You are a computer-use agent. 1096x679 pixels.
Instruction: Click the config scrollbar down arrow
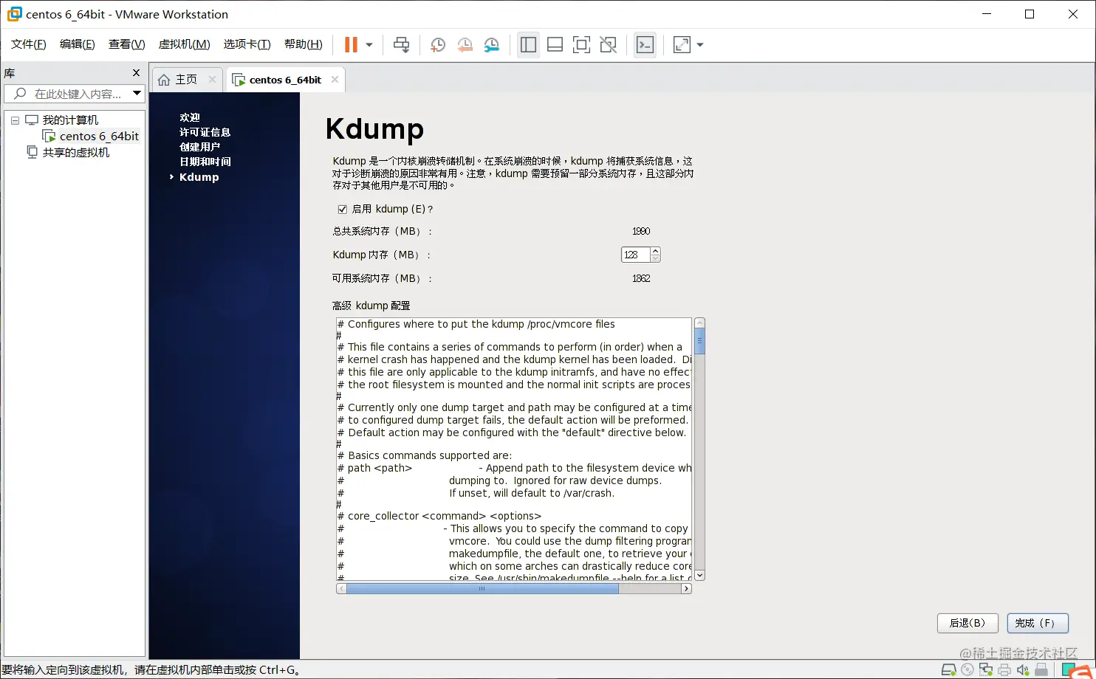pos(699,575)
